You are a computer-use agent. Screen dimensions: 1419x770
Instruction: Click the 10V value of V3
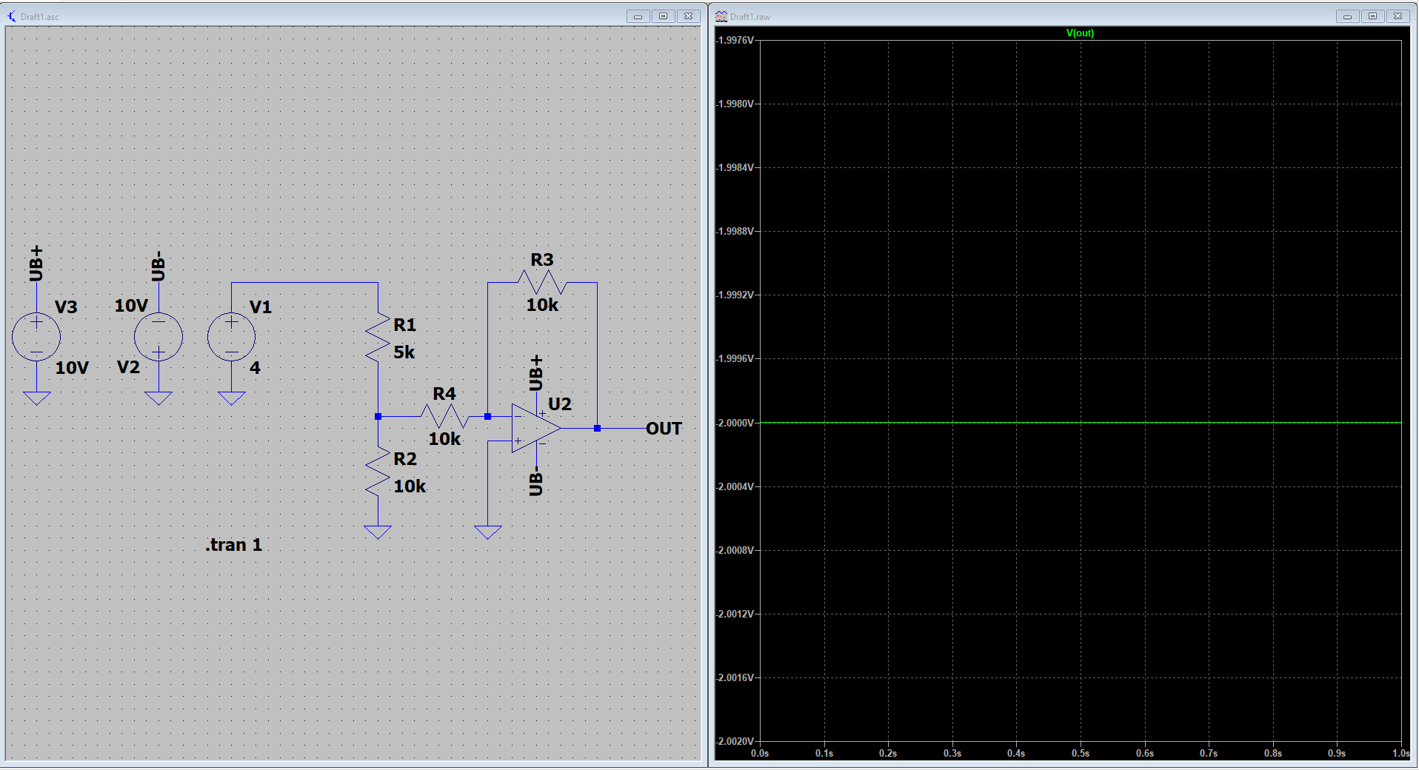click(72, 368)
